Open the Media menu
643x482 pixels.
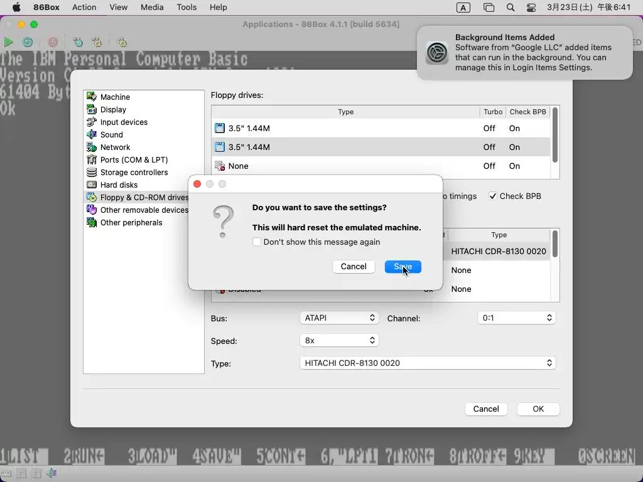pyautogui.click(x=152, y=8)
